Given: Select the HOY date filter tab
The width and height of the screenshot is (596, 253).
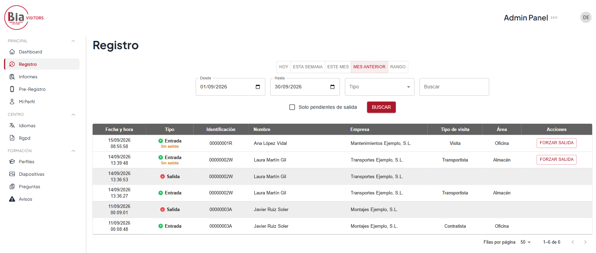Looking at the screenshot, I should point(284,67).
